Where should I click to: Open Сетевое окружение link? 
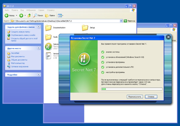point(19,66)
